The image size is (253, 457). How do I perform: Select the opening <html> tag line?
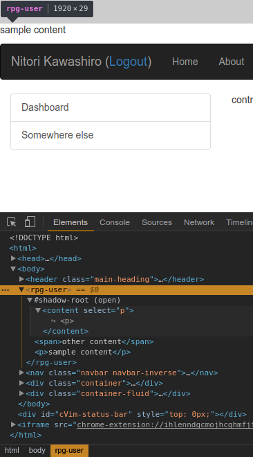[23, 249]
